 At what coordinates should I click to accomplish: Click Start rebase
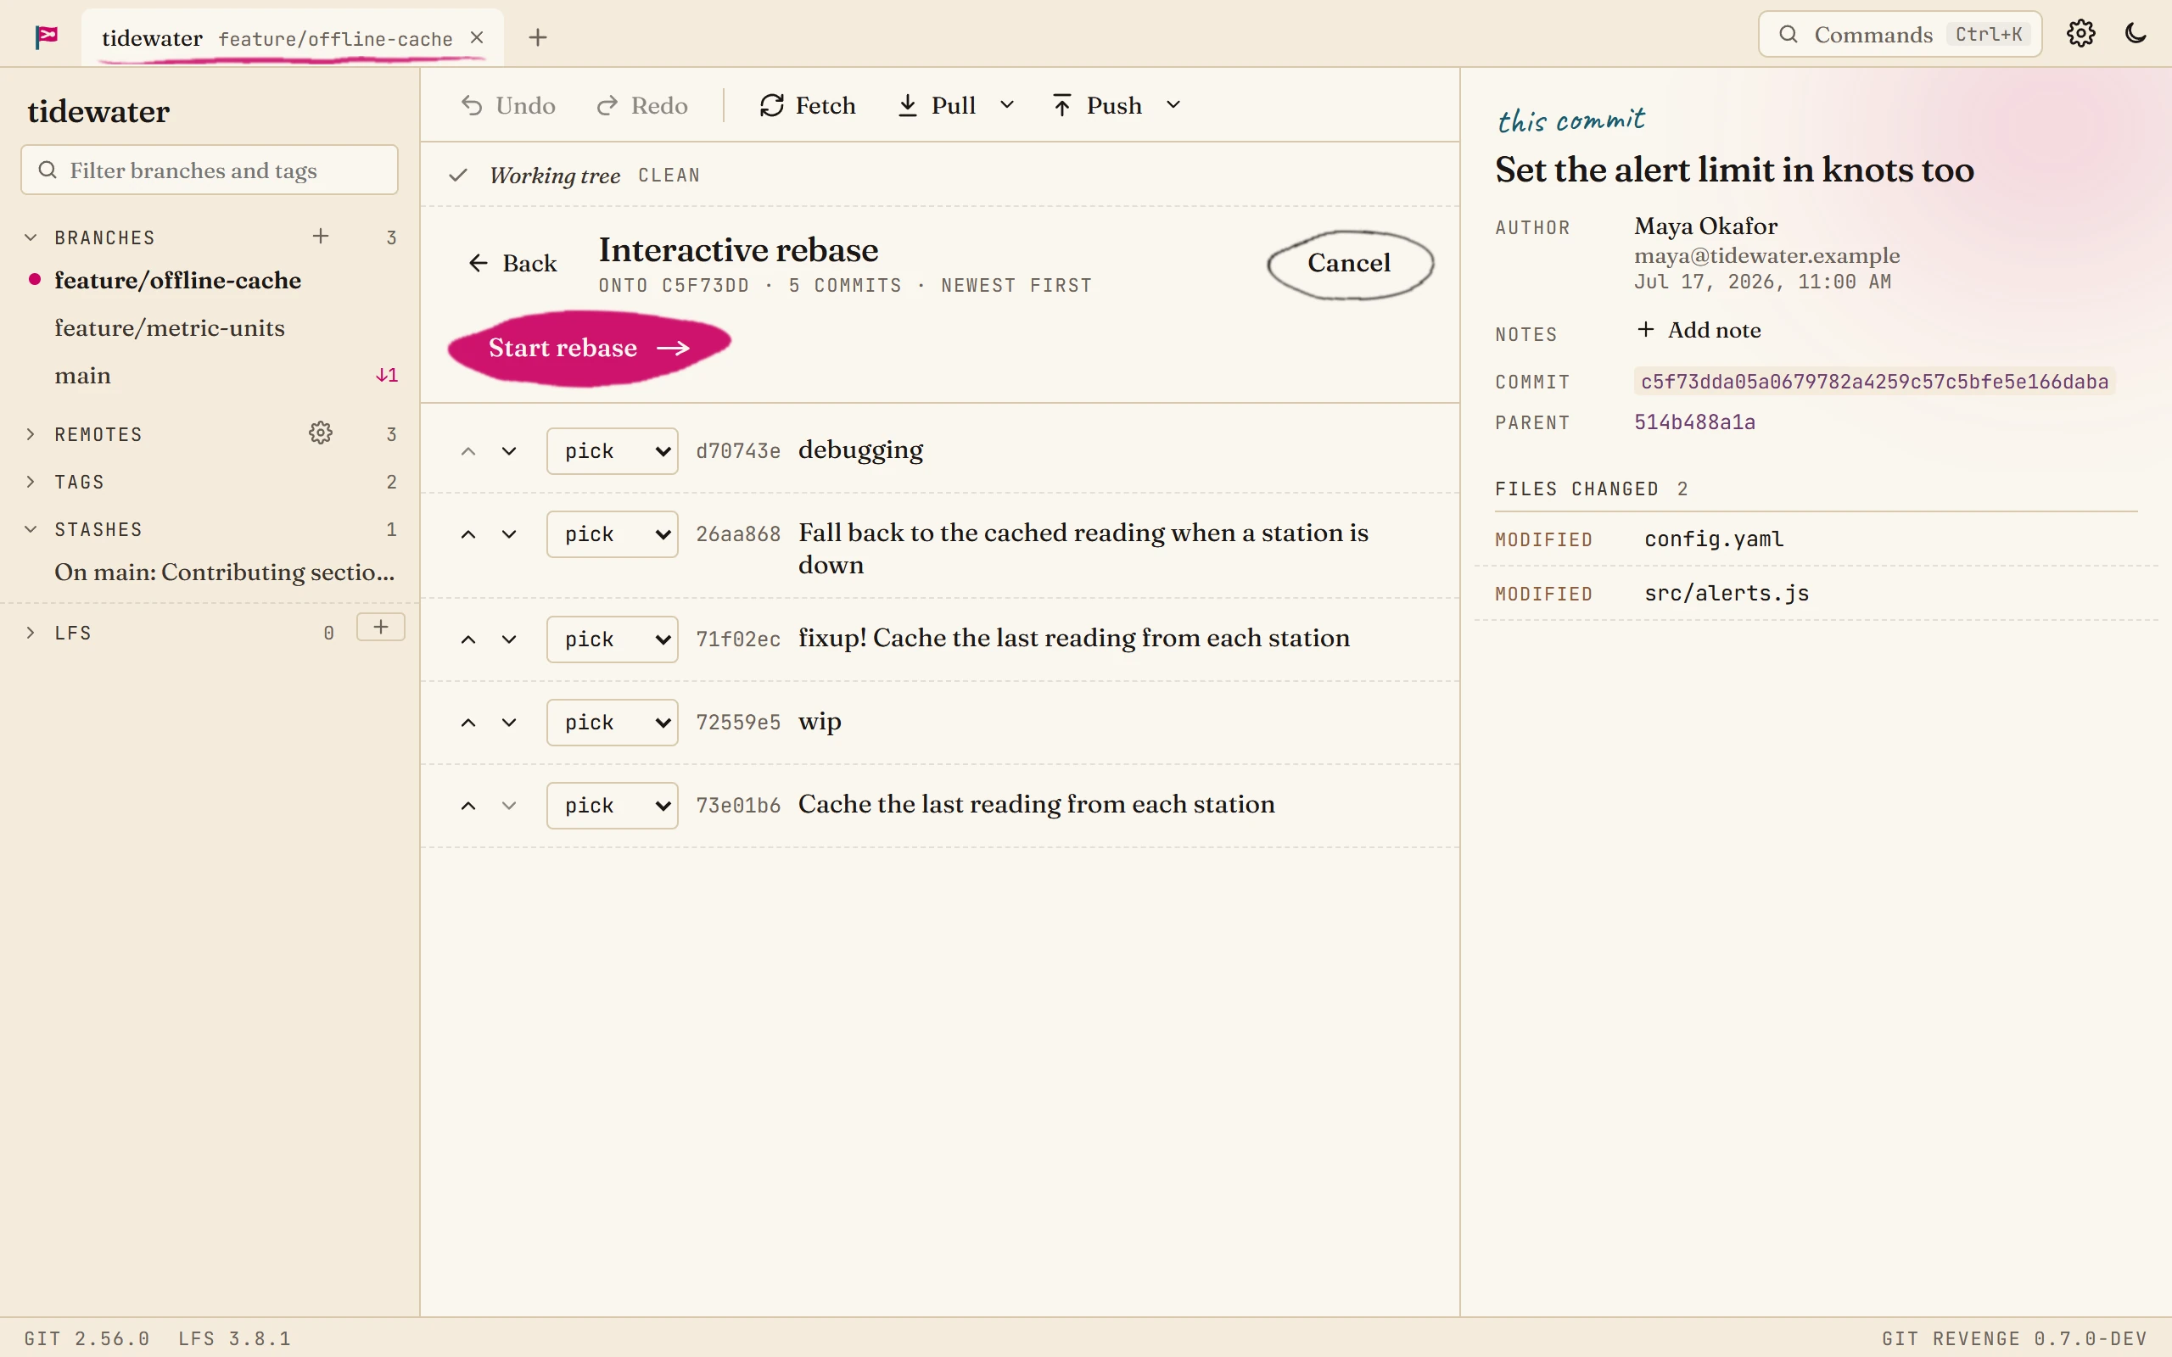pyautogui.click(x=589, y=349)
